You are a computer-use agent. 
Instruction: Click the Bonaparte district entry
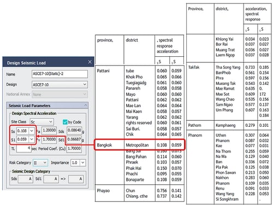tap(135, 180)
